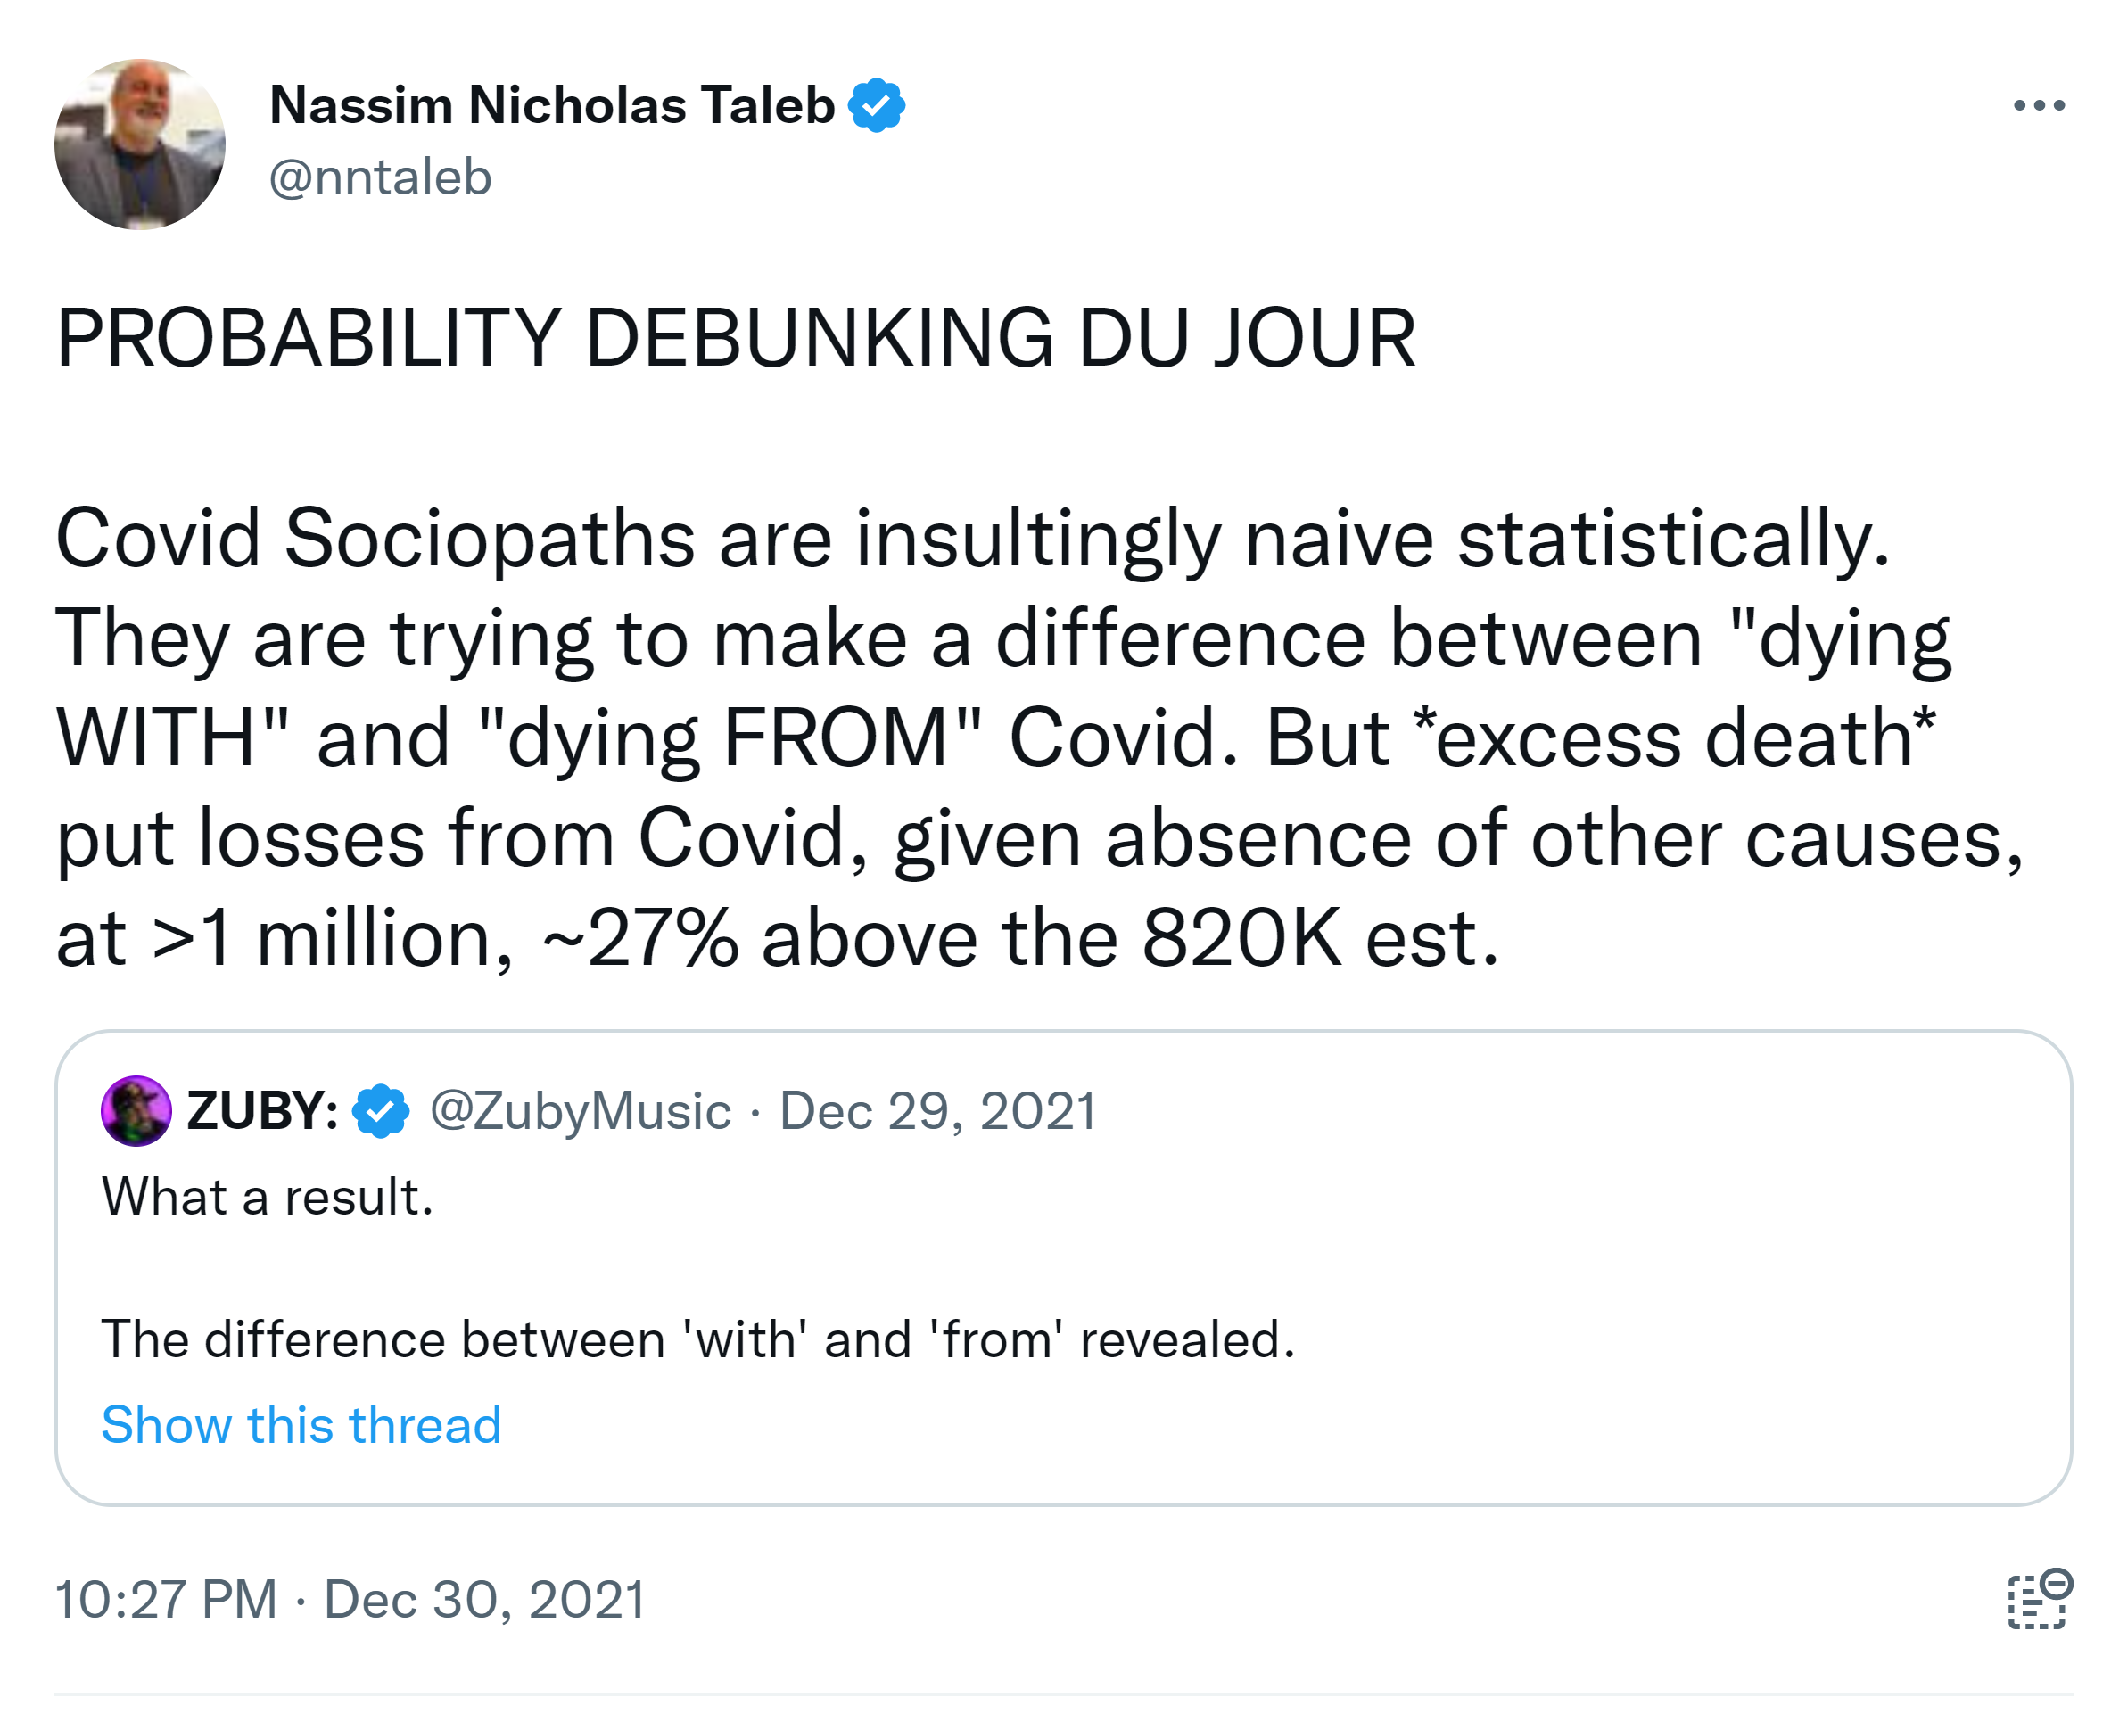Click the Dec 29, 2021 quoted date
This screenshot has width=2111, height=1730.
[x=937, y=1110]
